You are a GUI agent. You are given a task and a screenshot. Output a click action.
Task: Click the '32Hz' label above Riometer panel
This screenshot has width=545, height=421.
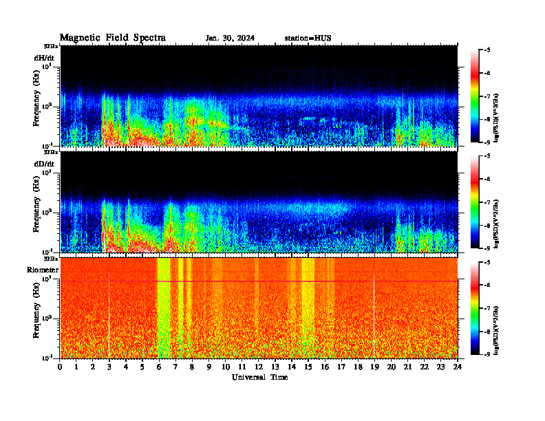point(51,259)
